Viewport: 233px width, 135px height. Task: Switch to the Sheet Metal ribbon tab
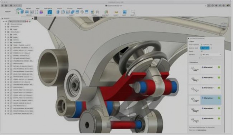(x=48, y=9)
